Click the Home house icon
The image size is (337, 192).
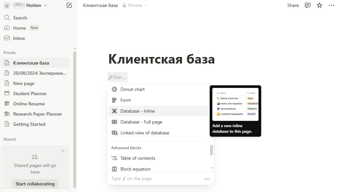pyautogui.click(x=7, y=28)
